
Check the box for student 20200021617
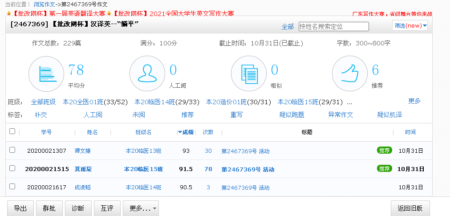click(x=12, y=187)
